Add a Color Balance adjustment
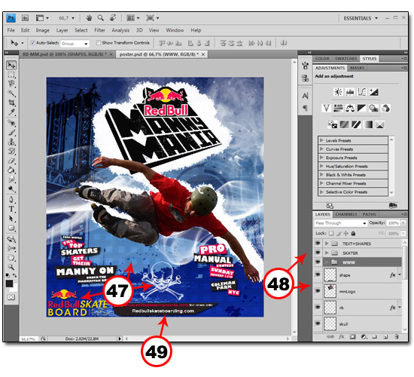Screen dimensions: 414x377 (350, 109)
